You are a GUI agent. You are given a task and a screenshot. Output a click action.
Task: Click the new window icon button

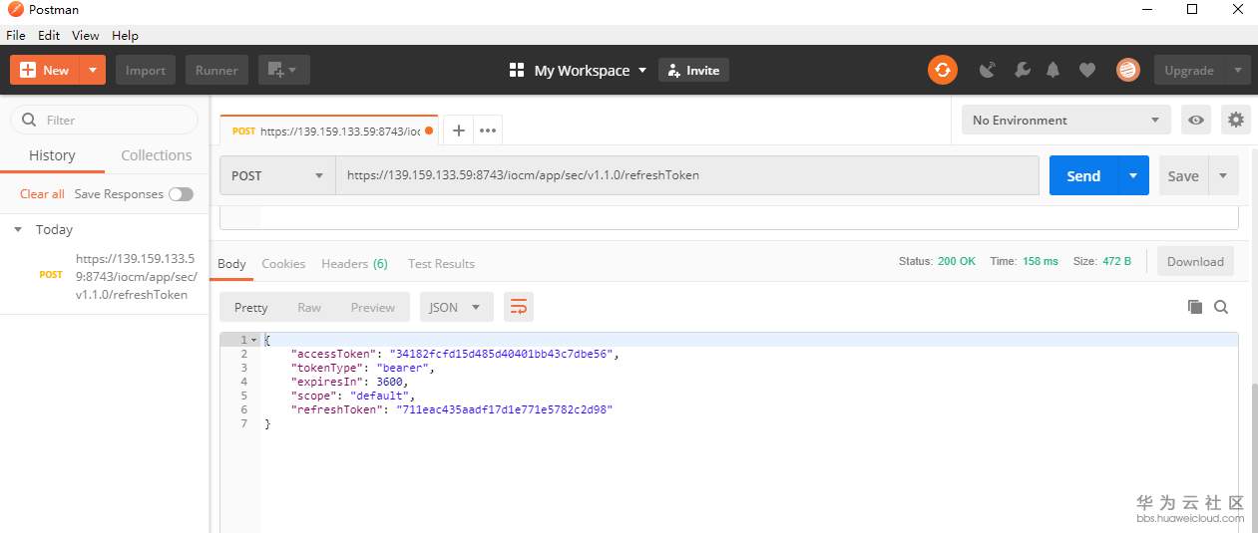click(x=284, y=70)
